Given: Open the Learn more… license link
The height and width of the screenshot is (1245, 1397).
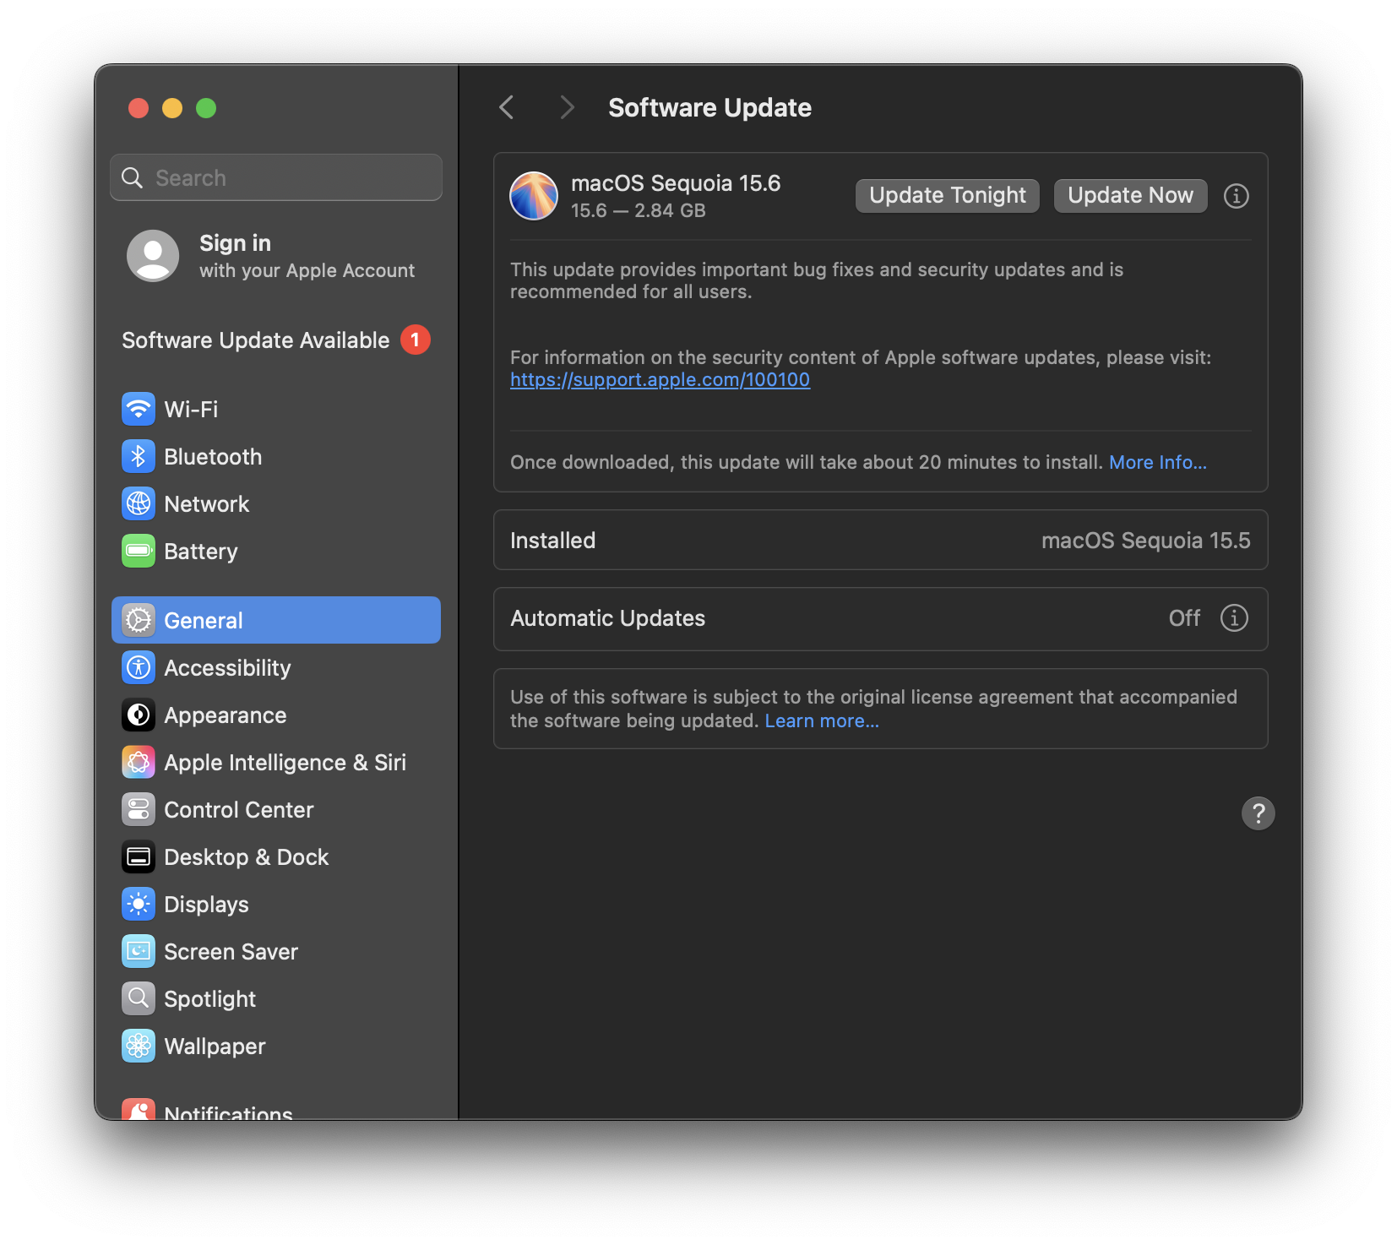Looking at the screenshot, I should [822, 721].
